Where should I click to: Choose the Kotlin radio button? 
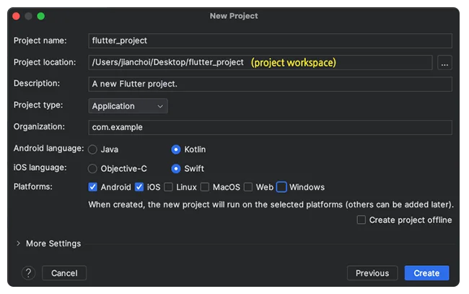point(176,150)
